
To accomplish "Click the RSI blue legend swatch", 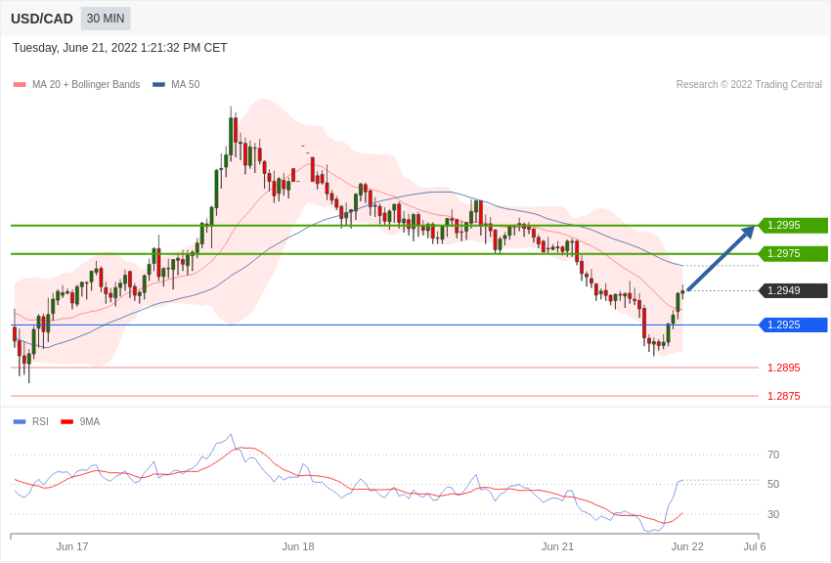I will [20, 422].
